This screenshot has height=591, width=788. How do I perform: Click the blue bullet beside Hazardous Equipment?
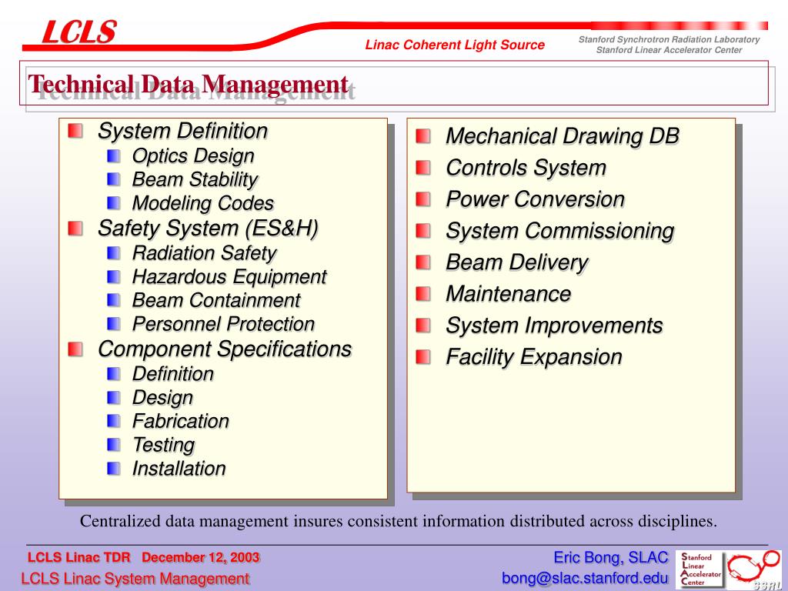coord(114,276)
